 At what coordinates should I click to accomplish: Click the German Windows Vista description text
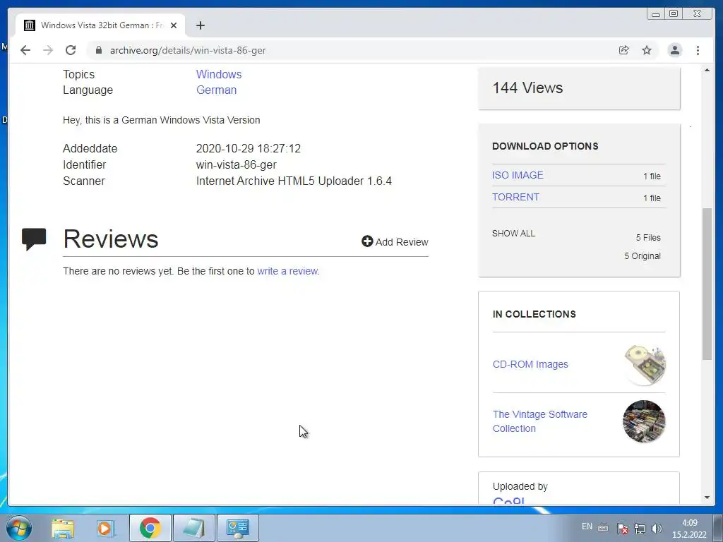pos(162,120)
